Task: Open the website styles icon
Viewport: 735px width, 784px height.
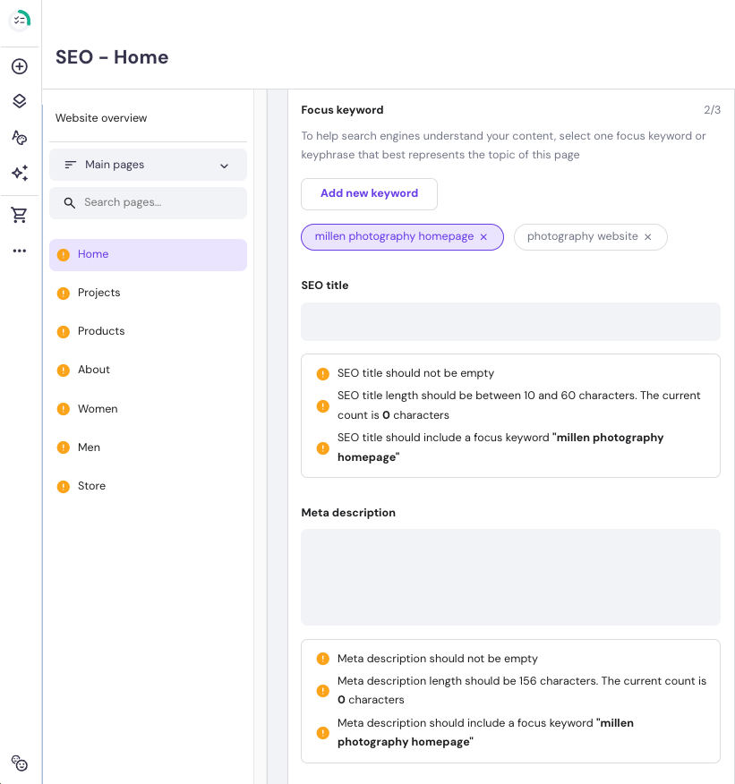Action: point(20,137)
